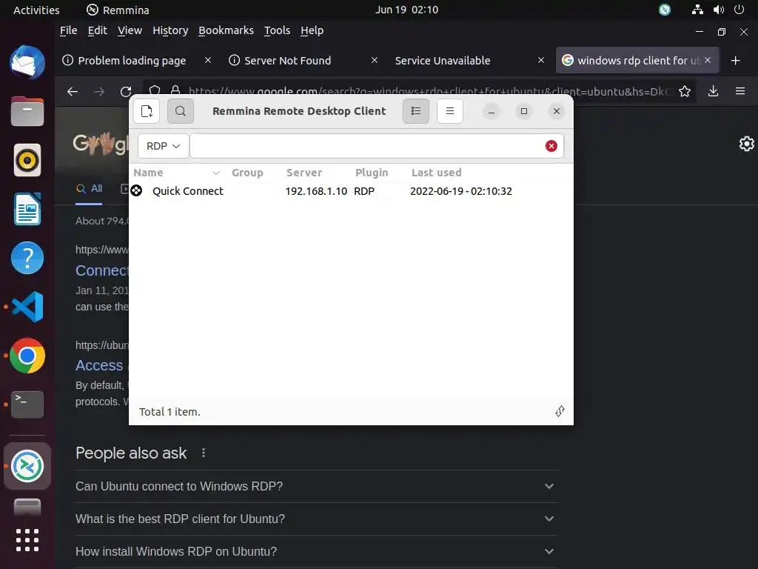Close the Service Unavailable tab
The width and height of the screenshot is (758, 569).
pyautogui.click(x=541, y=60)
